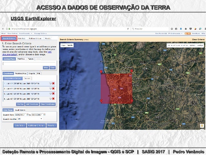206x155 pixels.
Task: Select the Predefined Area tab
Action: coord(21,73)
